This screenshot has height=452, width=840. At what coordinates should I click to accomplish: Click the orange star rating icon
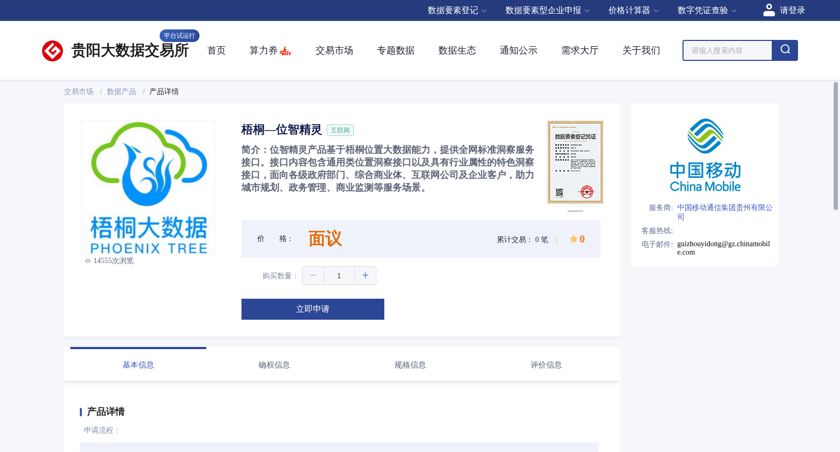point(574,239)
